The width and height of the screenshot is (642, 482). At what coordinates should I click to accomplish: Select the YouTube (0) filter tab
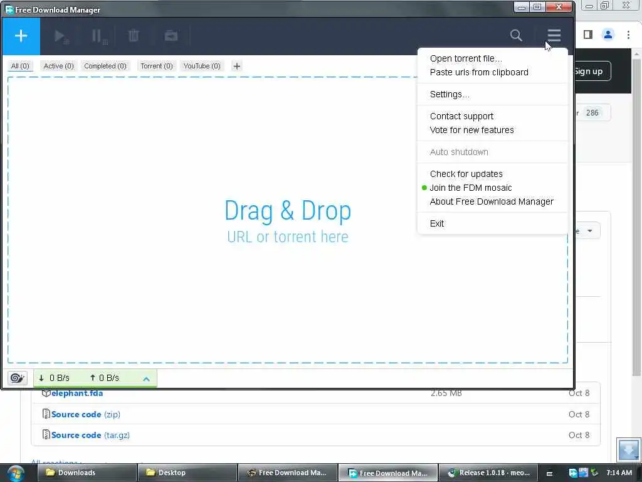(x=202, y=66)
